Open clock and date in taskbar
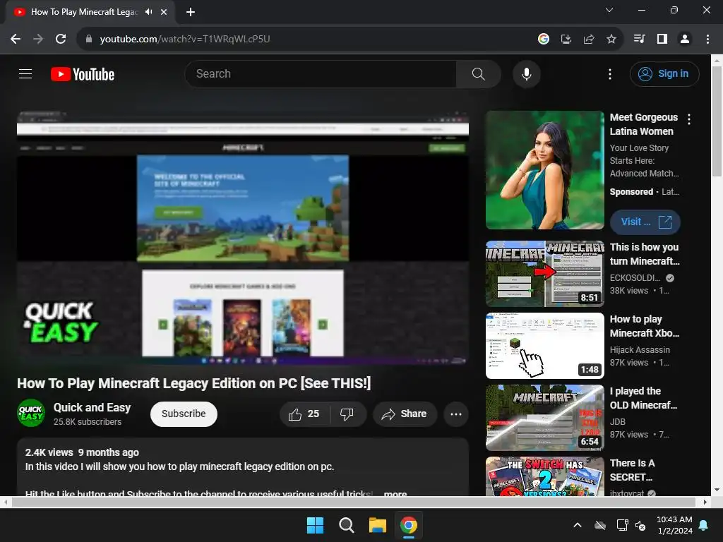 (x=674, y=525)
